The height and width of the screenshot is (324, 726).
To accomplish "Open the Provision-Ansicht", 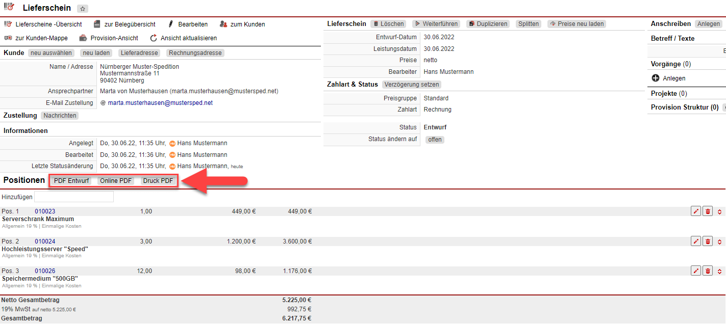I will pos(109,38).
